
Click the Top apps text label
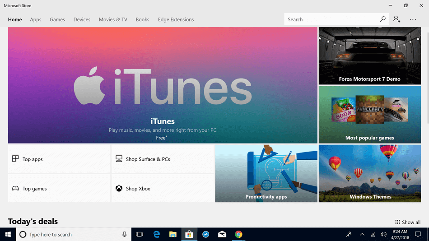33,159
